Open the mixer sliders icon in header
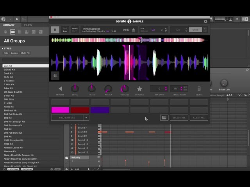250x187 pixels. pos(24,19)
